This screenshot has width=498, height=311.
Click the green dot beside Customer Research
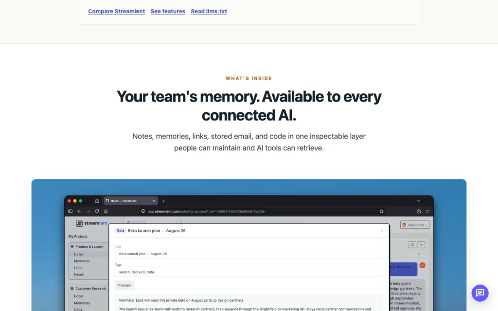(72, 289)
